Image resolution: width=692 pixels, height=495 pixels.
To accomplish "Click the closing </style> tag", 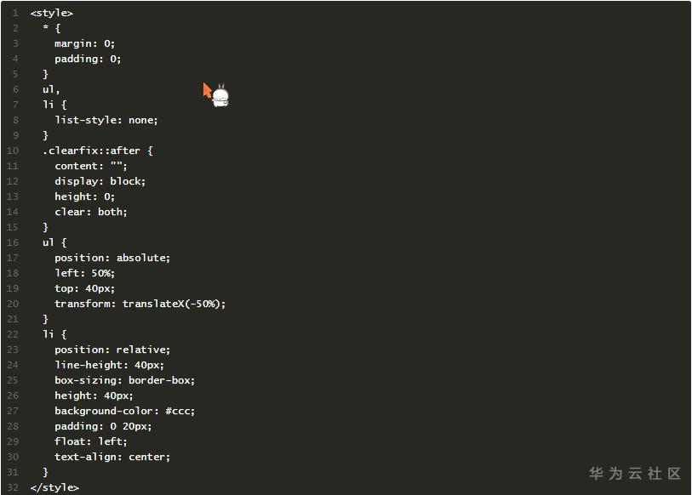I will click(x=54, y=487).
